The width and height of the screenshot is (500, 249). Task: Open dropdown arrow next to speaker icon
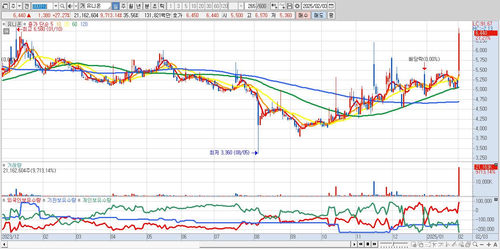[76, 6]
